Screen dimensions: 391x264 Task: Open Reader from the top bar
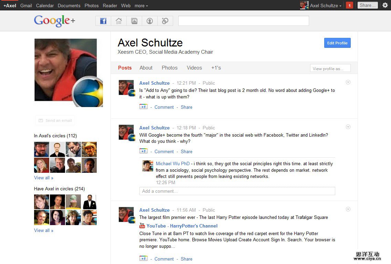tap(110, 6)
